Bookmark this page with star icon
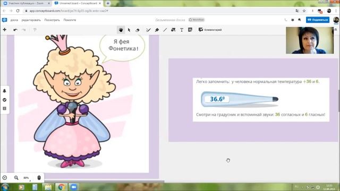 304,11
